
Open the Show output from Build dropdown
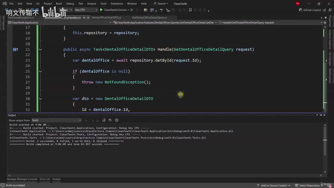[x=56, y=120]
